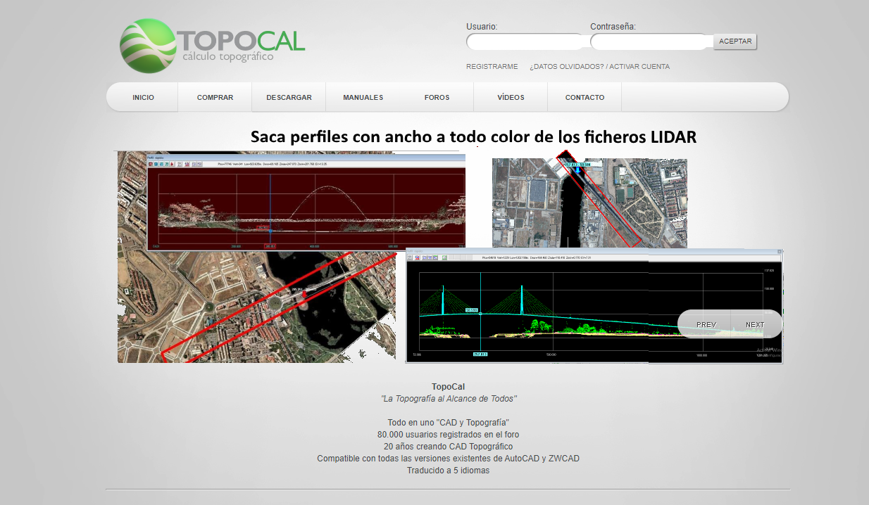Select the first toolbar icon of the bottom Perfil window
Viewport: 869px width, 505px height.
410,257
